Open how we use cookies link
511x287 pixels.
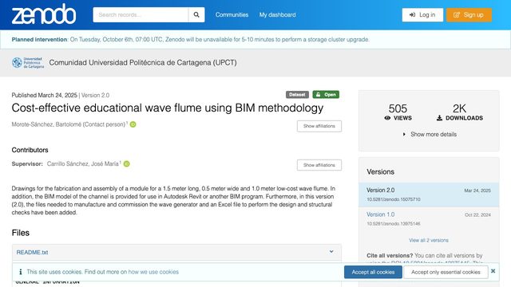[153, 272]
